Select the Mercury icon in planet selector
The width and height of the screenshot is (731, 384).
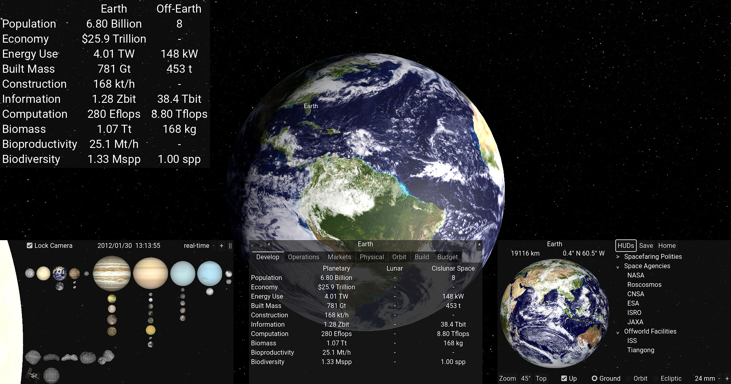coord(30,273)
